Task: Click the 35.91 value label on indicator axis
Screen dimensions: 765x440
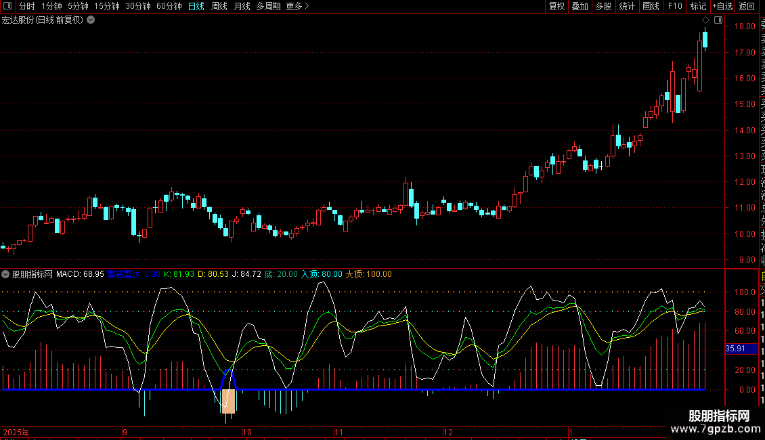Action: coord(735,348)
